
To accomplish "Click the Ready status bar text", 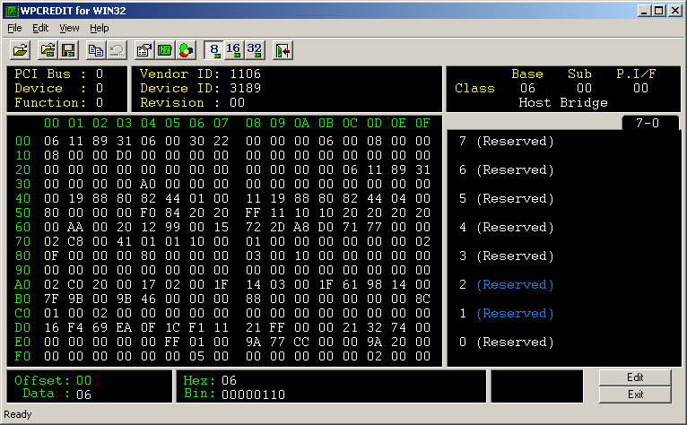I will 18,414.
